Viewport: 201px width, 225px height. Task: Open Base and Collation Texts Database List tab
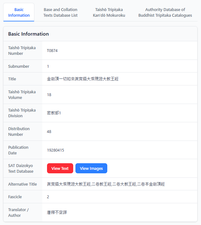tap(60, 12)
